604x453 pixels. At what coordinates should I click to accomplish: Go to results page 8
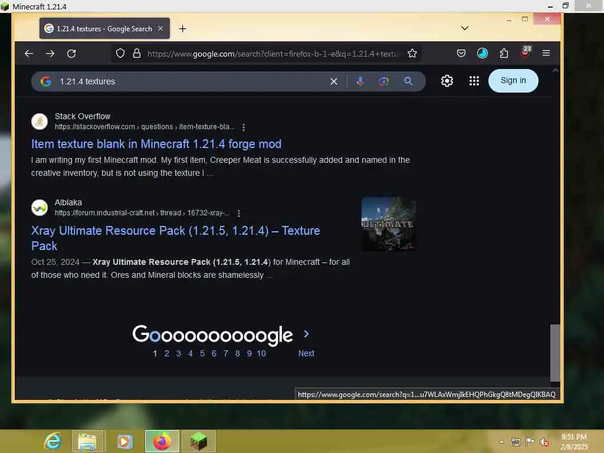pos(237,354)
